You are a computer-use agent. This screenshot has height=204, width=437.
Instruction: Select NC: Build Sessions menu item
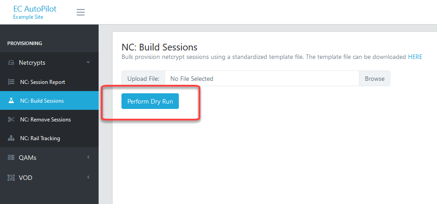[x=49, y=100]
